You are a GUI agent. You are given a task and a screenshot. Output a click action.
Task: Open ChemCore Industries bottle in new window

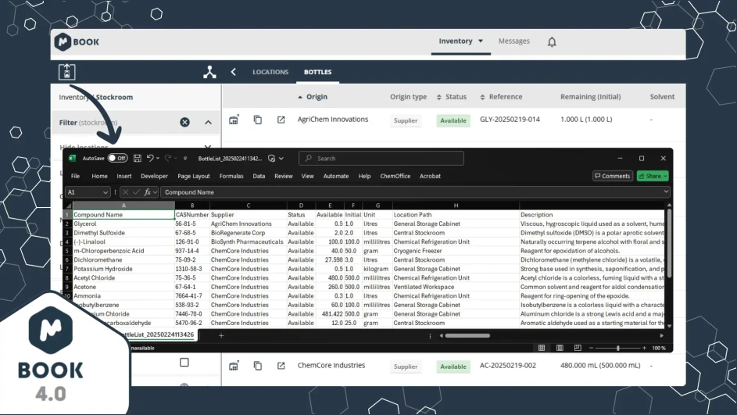coord(281,366)
